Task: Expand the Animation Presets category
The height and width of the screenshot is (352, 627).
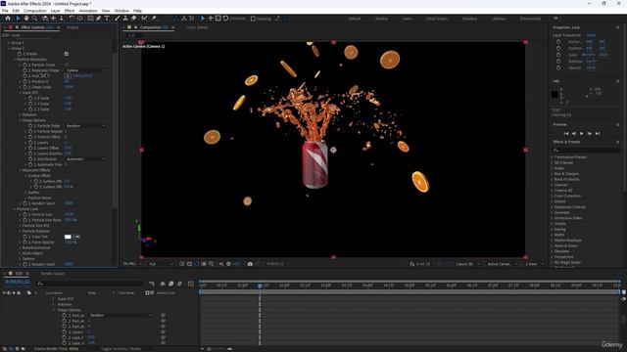Action: point(553,157)
